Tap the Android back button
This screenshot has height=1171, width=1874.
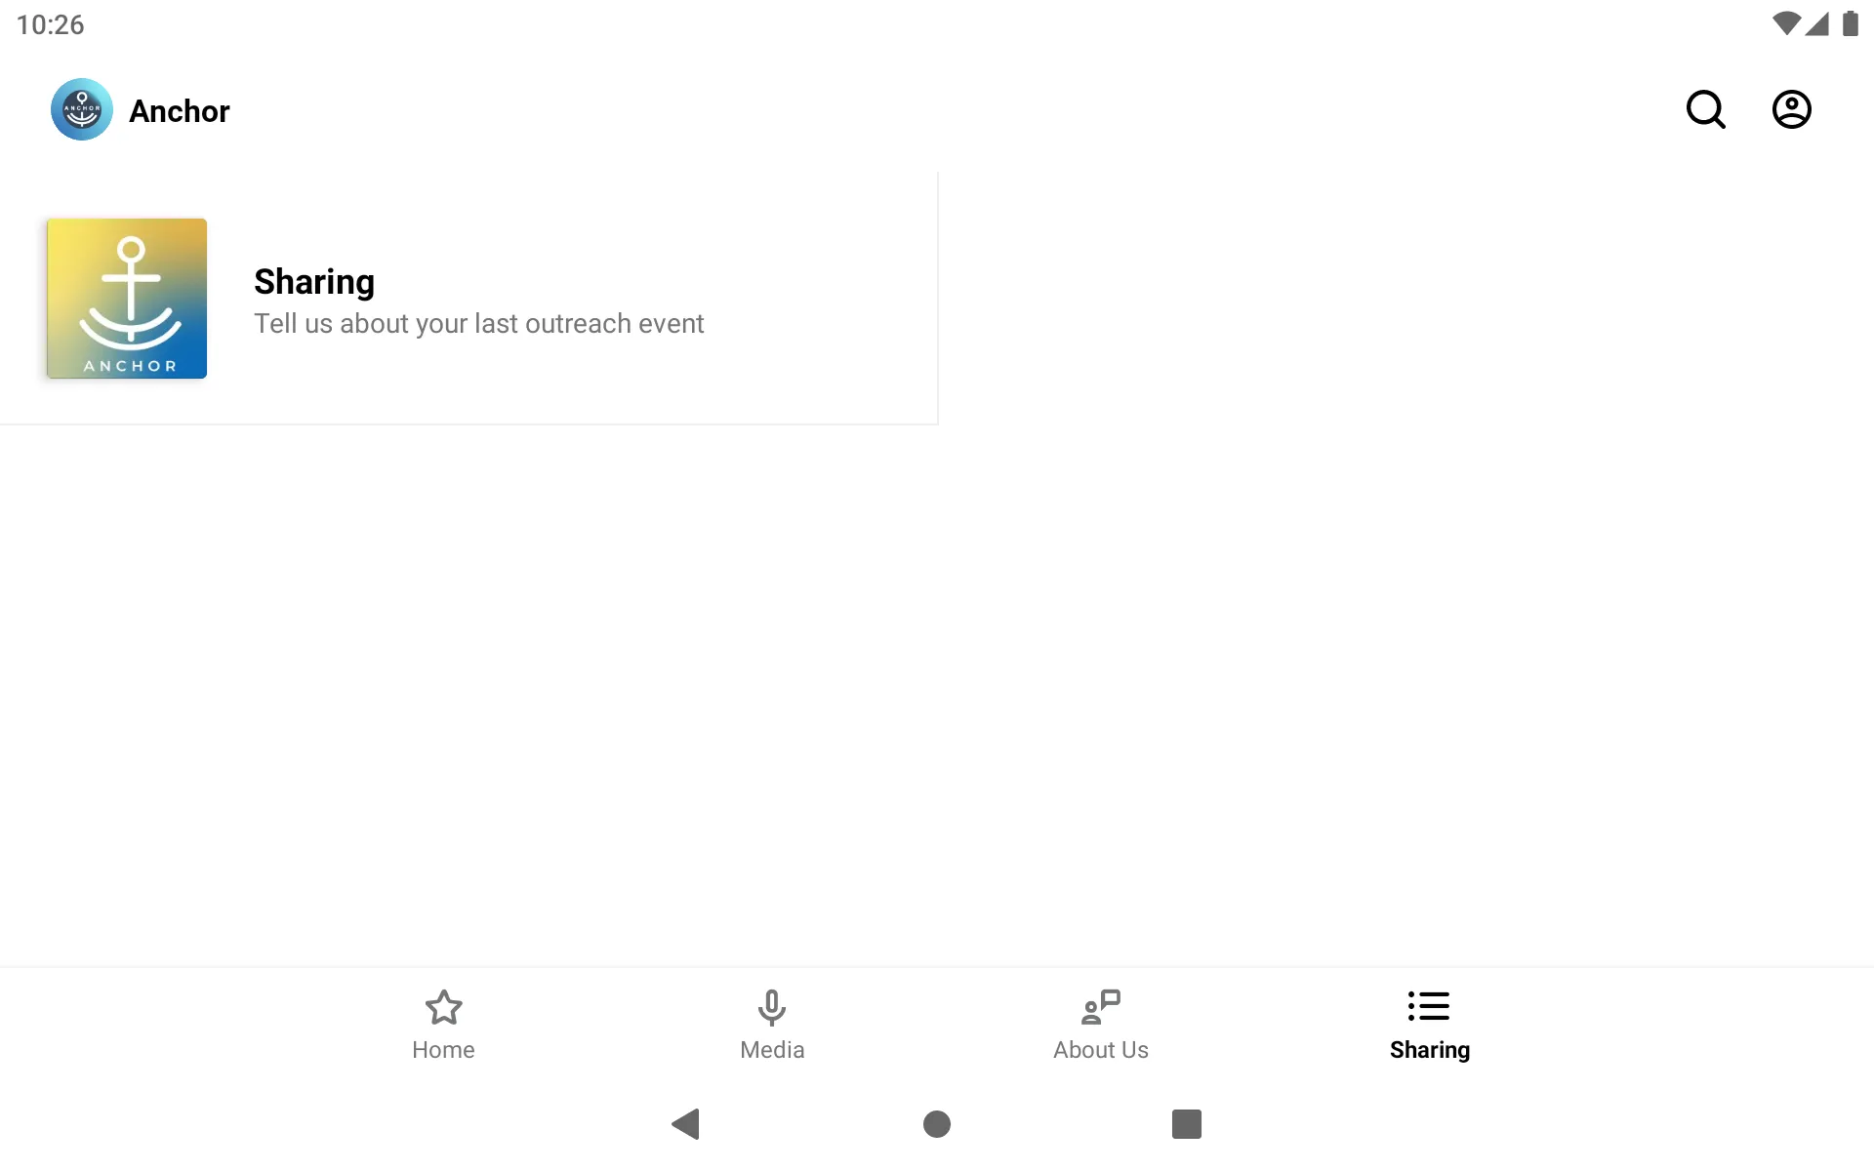click(684, 1124)
